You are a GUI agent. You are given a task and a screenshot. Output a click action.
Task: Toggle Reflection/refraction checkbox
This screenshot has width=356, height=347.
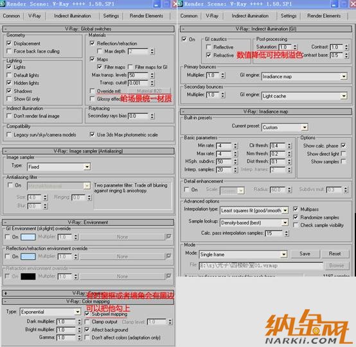click(x=92, y=43)
